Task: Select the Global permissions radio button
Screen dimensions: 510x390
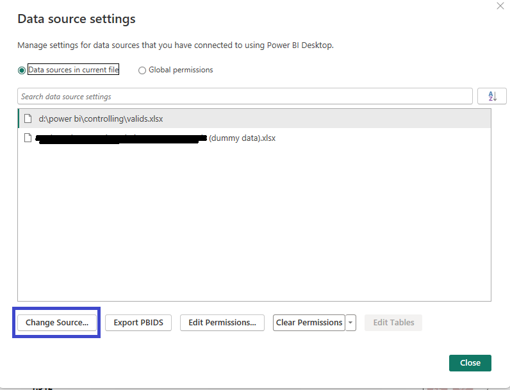Action: pyautogui.click(x=142, y=70)
